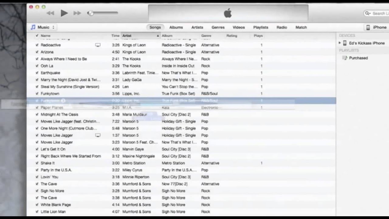
Task: Click video icon on Moves Like Jagger 1:37 row
Action: point(98,135)
